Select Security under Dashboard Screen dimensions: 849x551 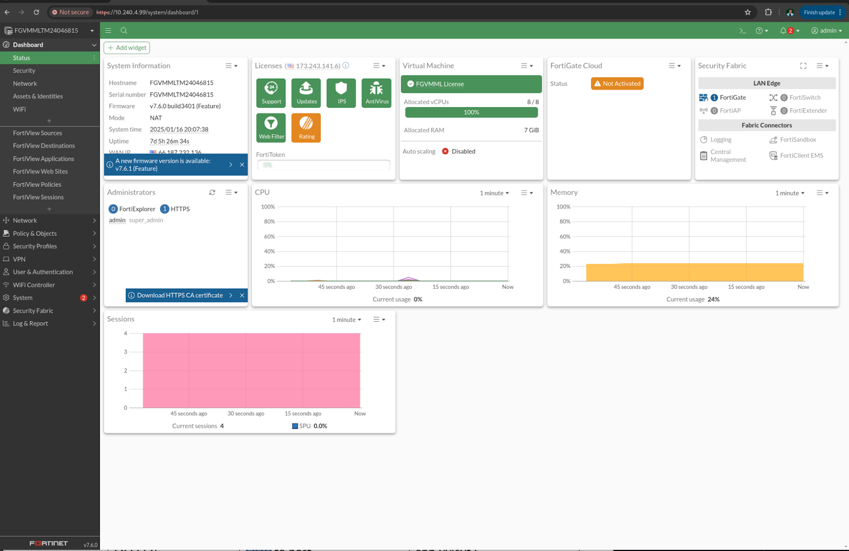pos(24,71)
